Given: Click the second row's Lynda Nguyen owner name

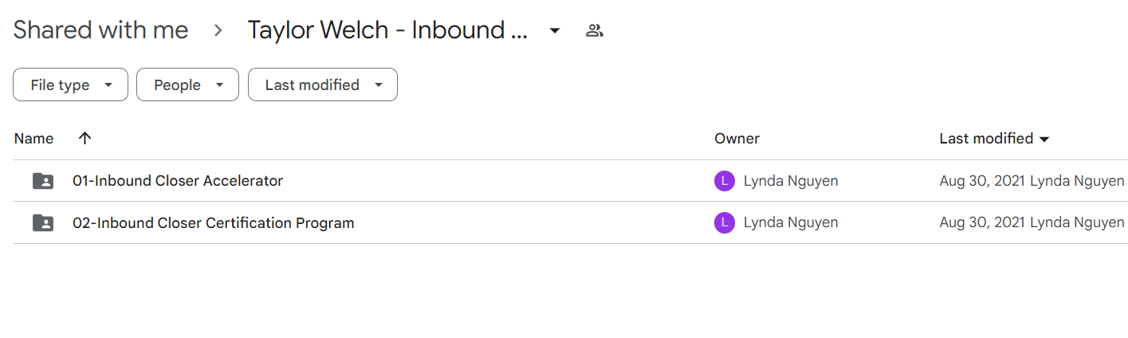Looking at the screenshot, I should 791,223.
